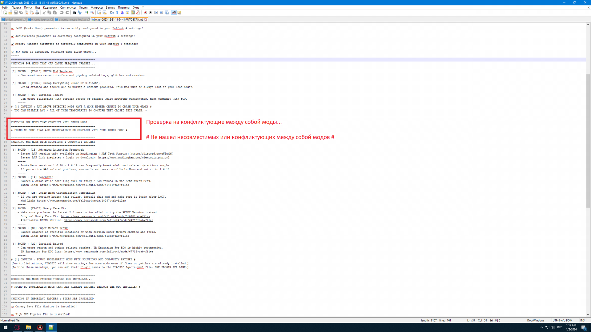This screenshot has height=332, width=591.
Task: Start macro recording with red circle icon
Action: tap(145, 13)
